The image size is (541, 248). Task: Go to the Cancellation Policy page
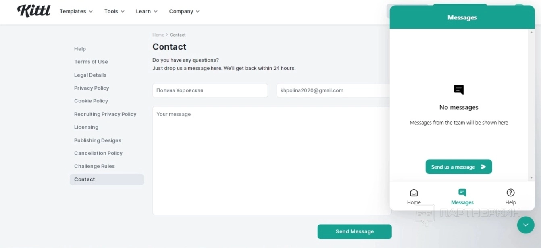[98, 153]
